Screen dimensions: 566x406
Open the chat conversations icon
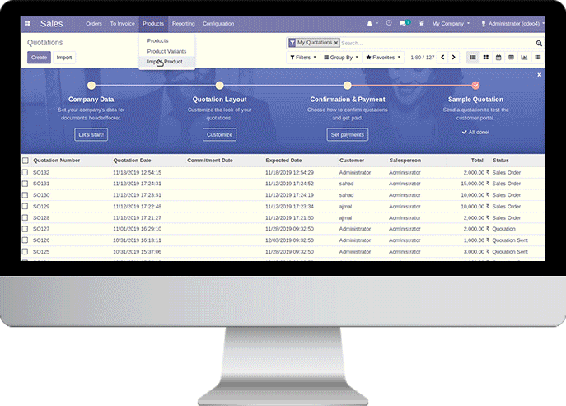[x=403, y=23]
